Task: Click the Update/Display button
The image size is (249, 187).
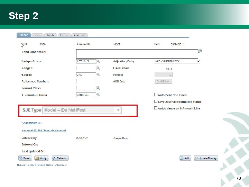Action: pos(206,158)
